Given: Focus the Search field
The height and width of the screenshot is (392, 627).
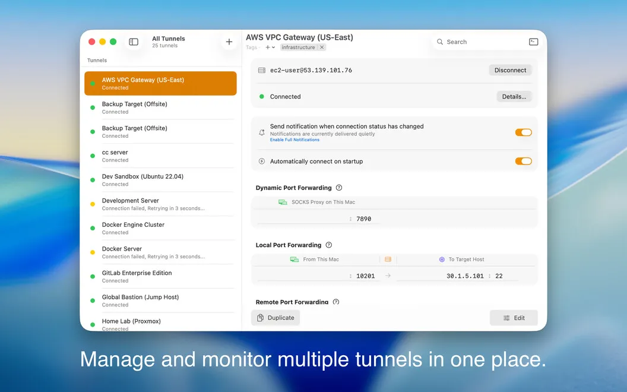Looking at the screenshot, I should tap(480, 42).
